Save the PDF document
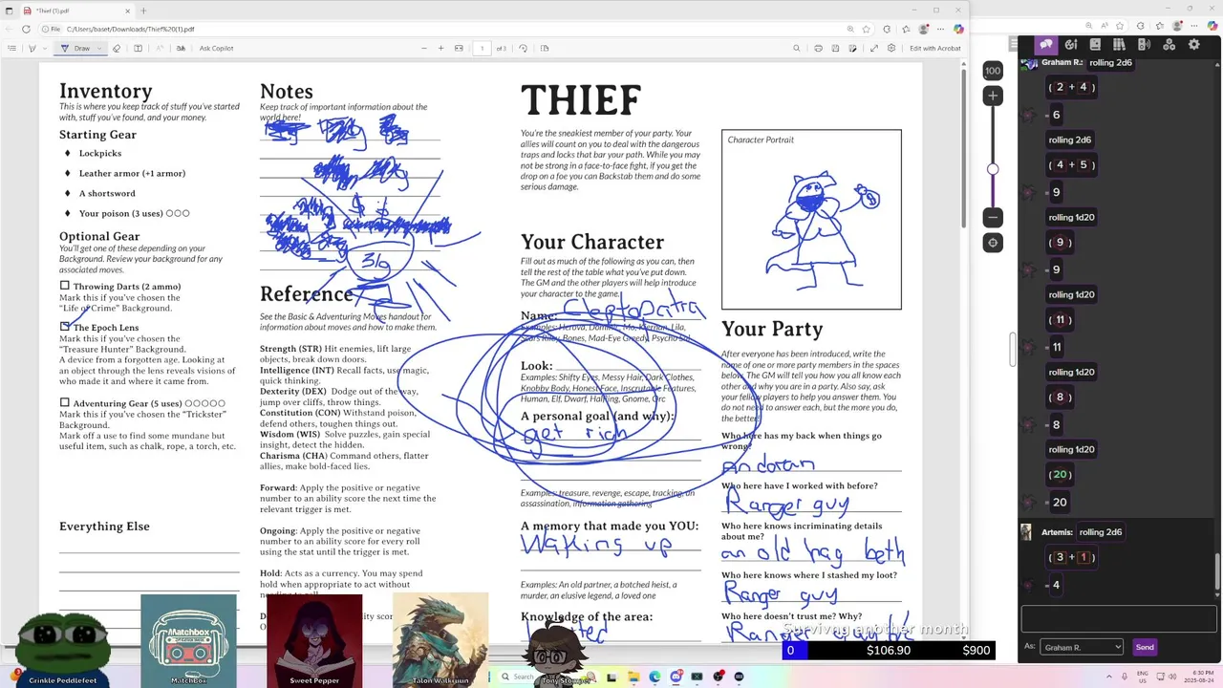 pos(835,48)
